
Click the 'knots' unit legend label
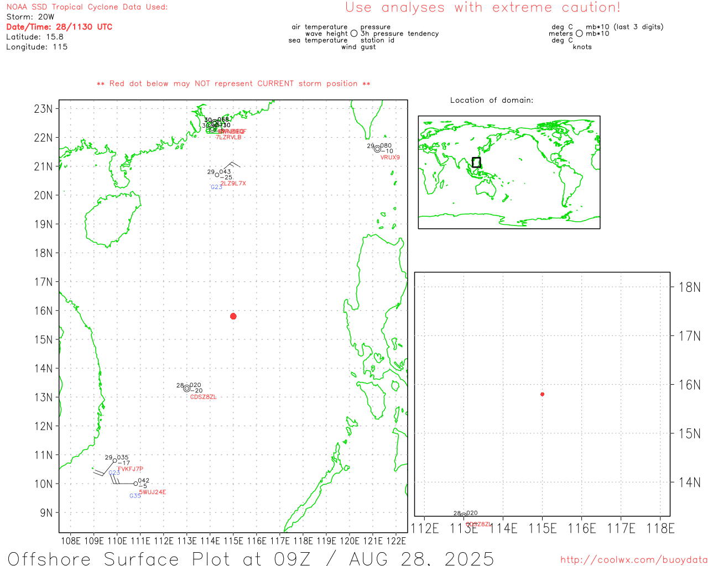pos(582,47)
